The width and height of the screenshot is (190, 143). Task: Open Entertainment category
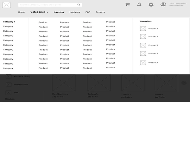(21, 84)
